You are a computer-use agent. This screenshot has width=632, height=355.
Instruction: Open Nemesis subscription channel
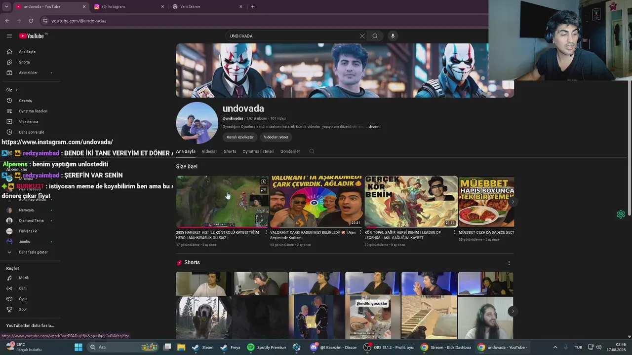click(27, 210)
